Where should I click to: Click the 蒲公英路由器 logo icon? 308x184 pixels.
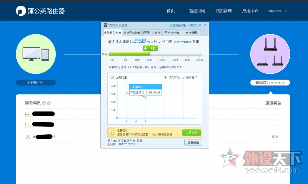point(21,11)
